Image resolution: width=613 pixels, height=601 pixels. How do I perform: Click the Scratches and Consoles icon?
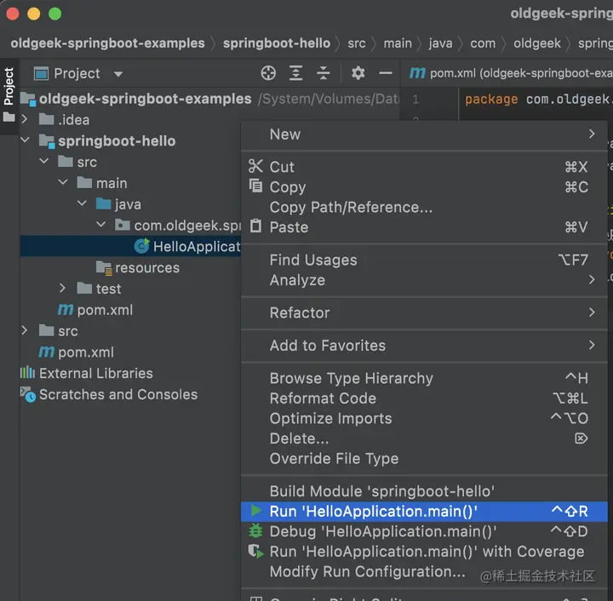(x=28, y=394)
